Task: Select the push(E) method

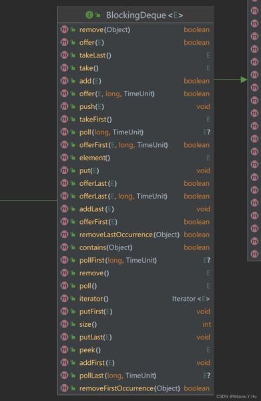Action: pos(91,106)
